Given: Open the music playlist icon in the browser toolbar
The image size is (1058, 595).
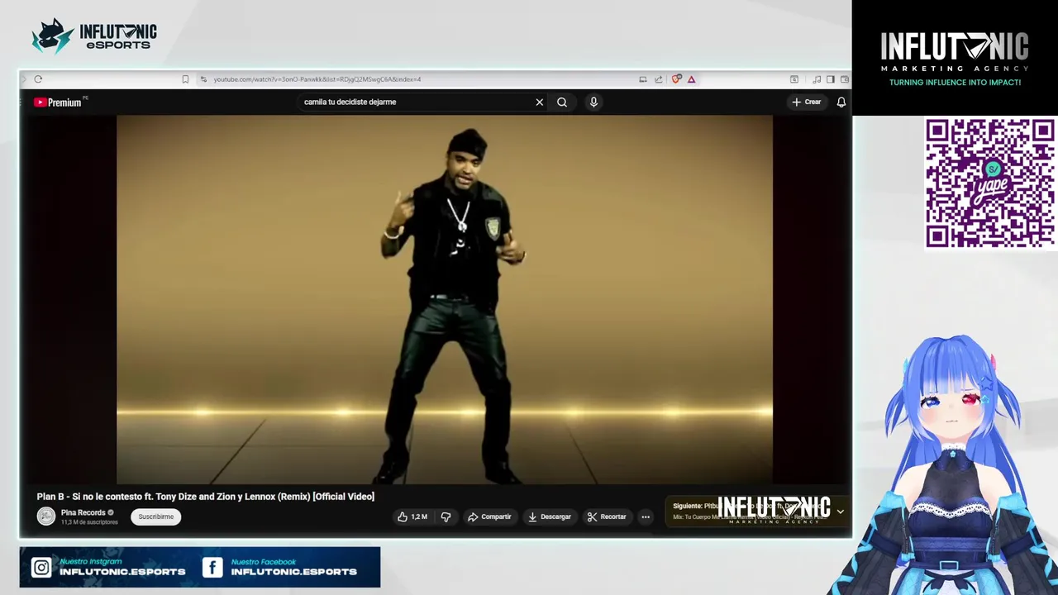Looking at the screenshot, I should click(x=817, y=79).
